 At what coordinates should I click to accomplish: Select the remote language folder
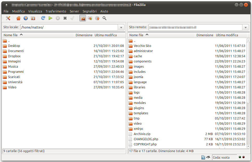(187, 82)
